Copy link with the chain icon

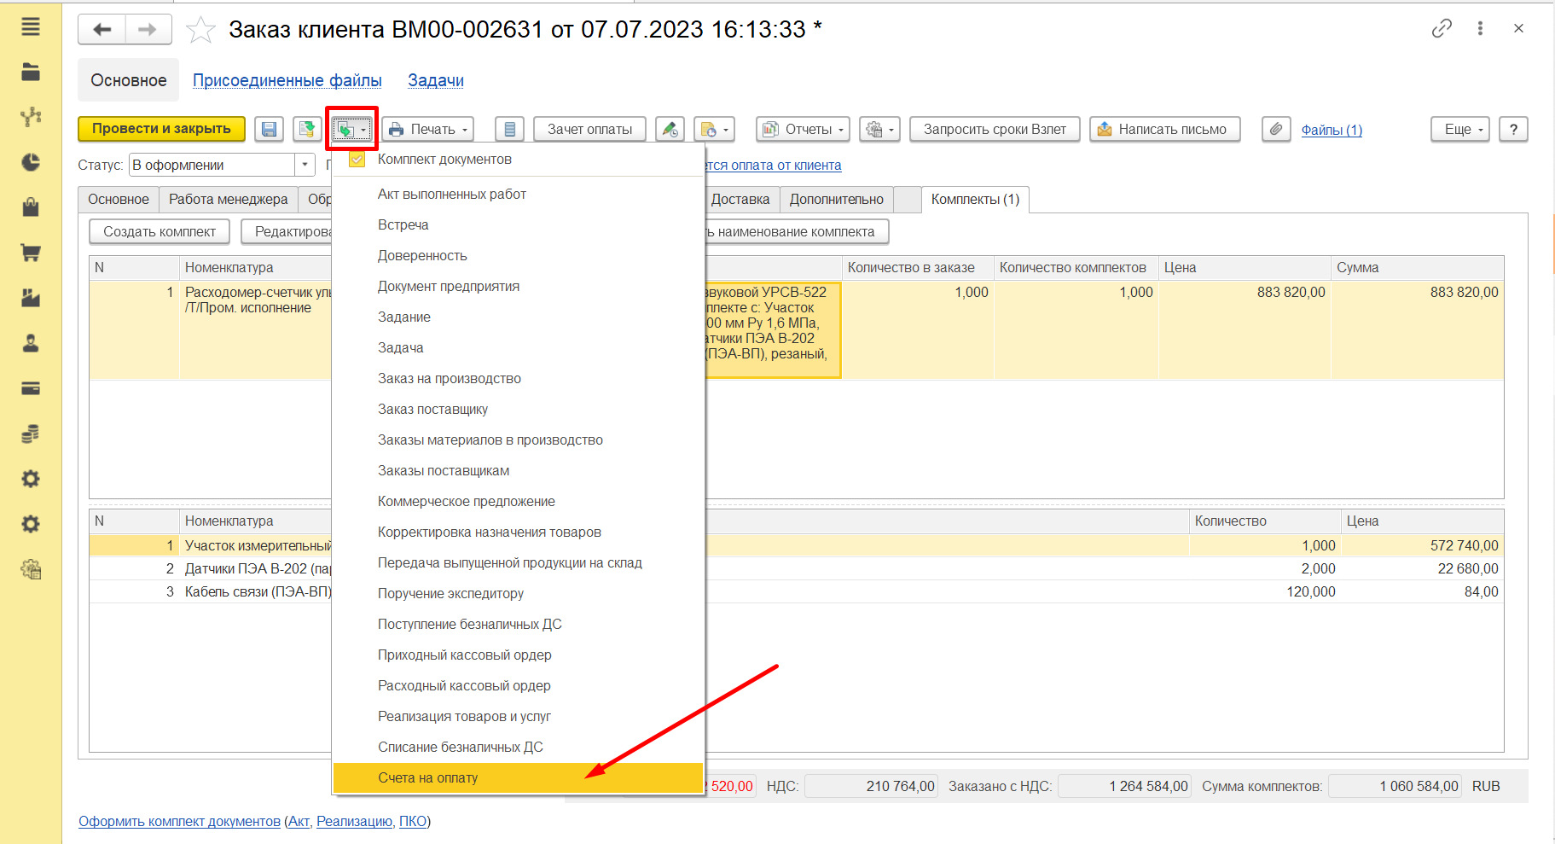point(1442,28)
